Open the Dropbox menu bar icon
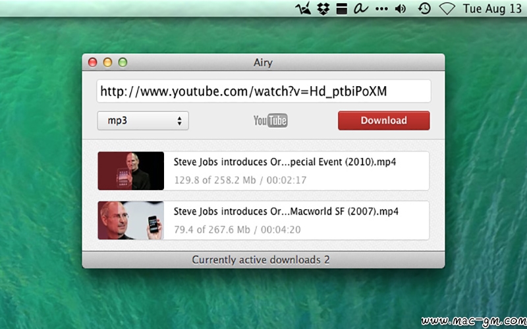The height and width of the screenshot is (329, 527). pos(323,9)
